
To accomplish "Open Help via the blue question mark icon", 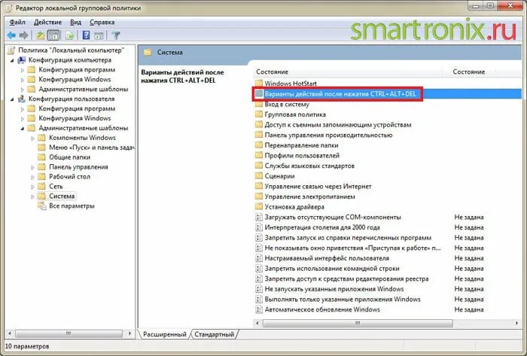I will (x=86, y=35).
